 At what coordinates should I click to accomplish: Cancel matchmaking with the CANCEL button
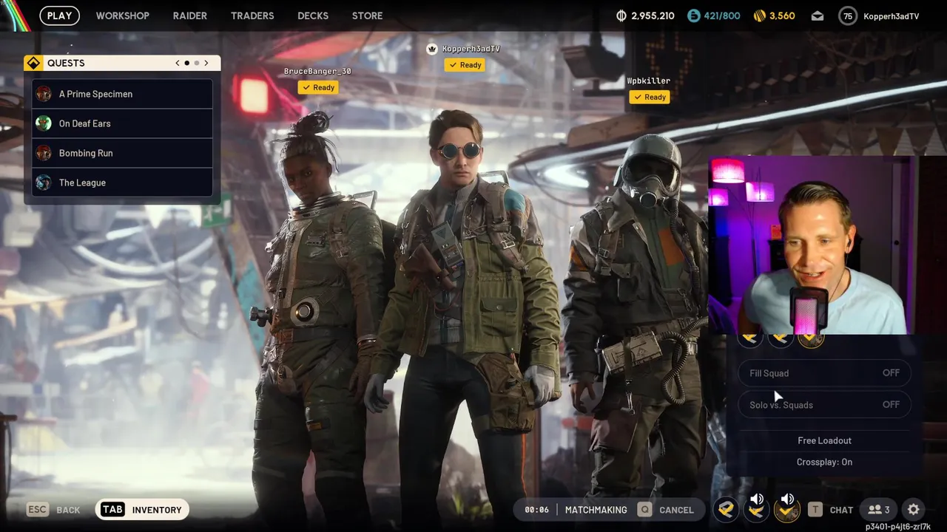(676, 510)
